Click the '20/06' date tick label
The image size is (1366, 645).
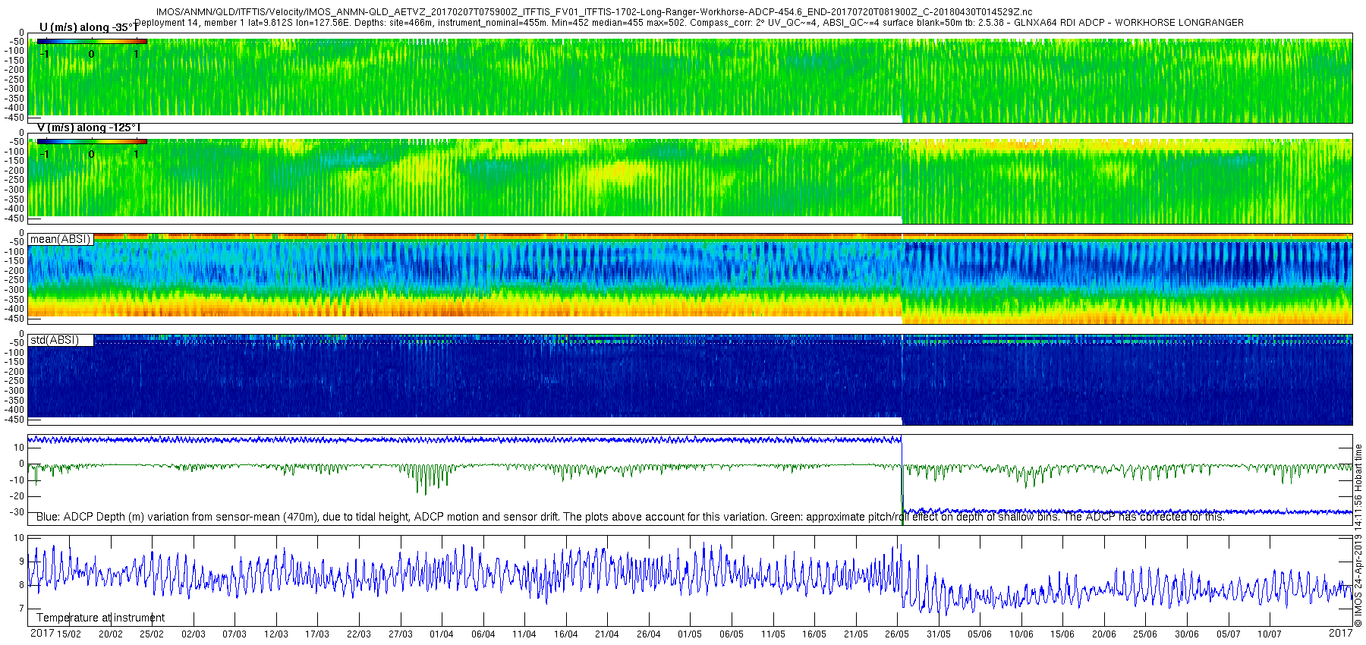pos(1104,634)
